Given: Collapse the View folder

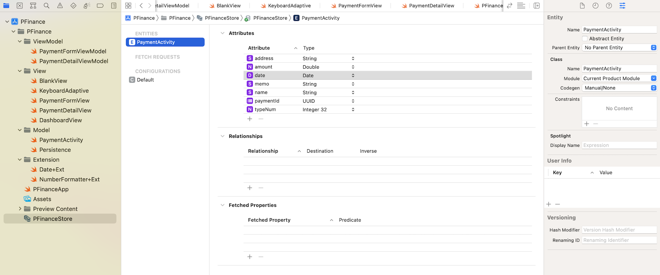Looking at the screenshot, I should (x=20, y=71).
